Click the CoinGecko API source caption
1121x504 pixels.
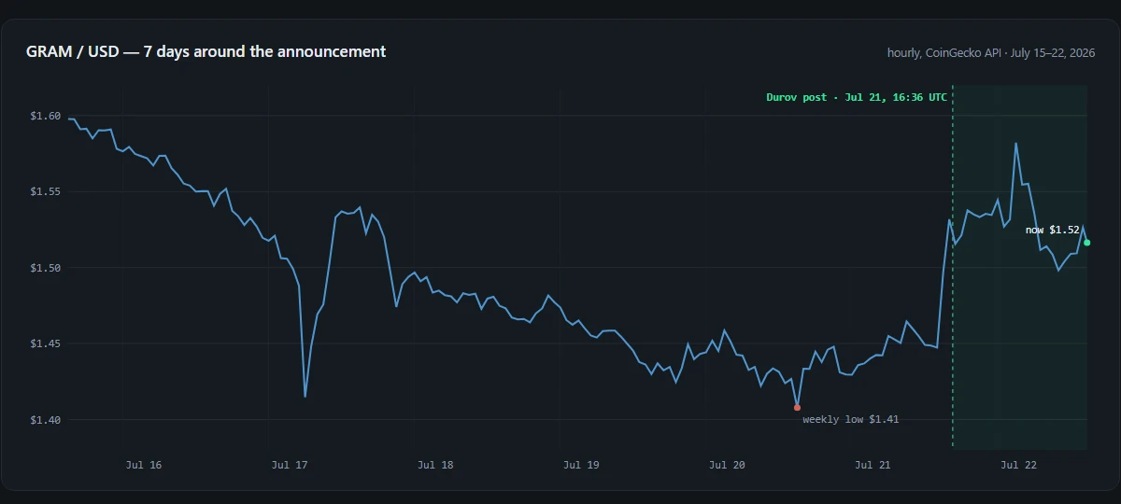pyautogui.click(x=991, y=52)
